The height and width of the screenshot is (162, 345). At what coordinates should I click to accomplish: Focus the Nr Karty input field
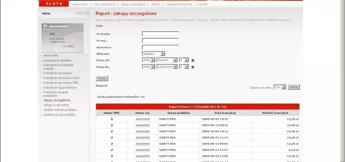[160, 34]
